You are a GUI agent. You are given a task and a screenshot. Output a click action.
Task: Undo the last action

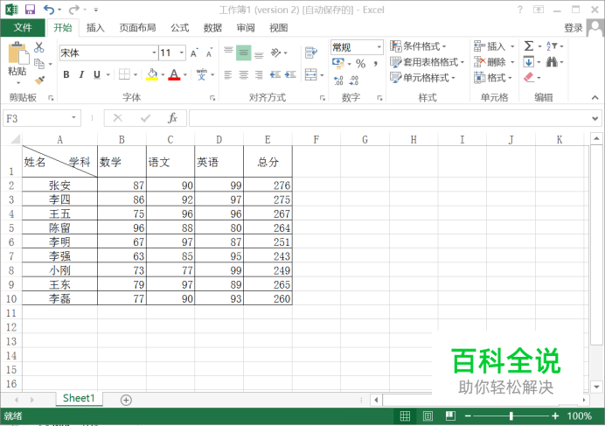(49, 10)
